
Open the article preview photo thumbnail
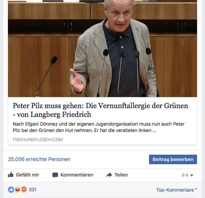click(x=102, y=49)
